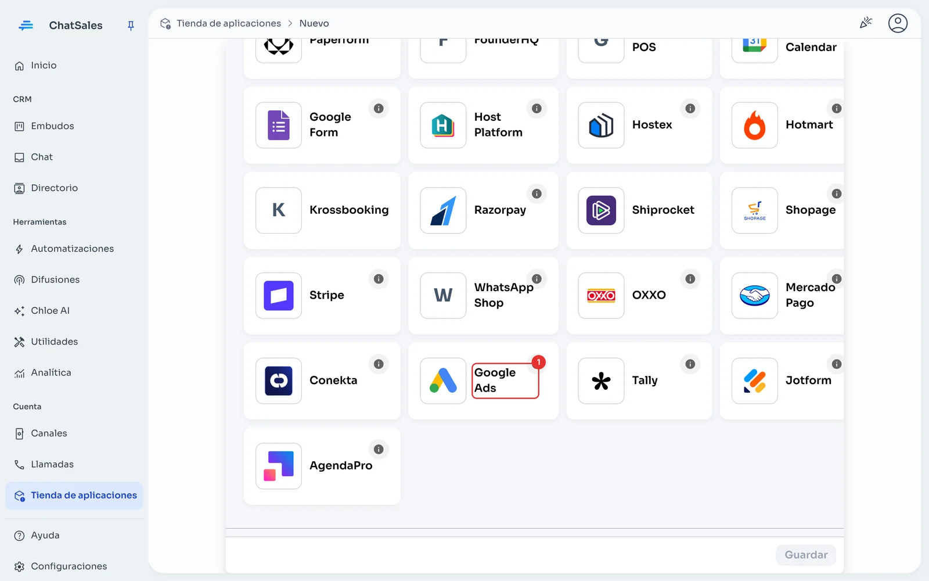Choose the Tally asterisk icon
This screenshot has width=929, height=581.
pos(601,381)
